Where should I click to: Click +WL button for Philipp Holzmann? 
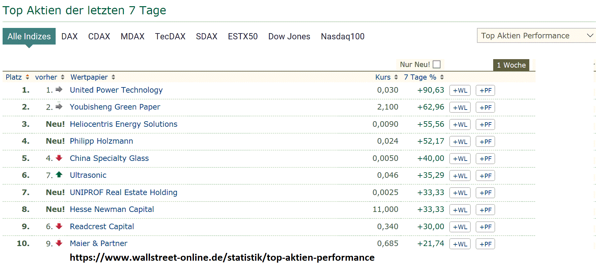[x=460, y=142]
